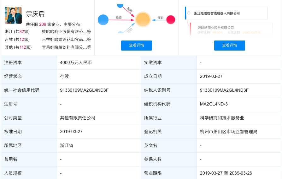This screenshot has width=282, height=179.
Task: Select 吉林 (共12家) region entry
Action: coord(17,39)
